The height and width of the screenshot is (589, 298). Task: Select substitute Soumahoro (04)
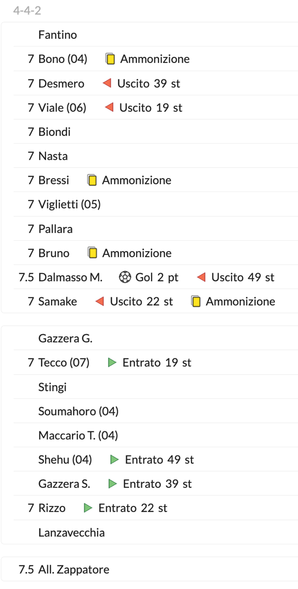[x=78, y=411]
